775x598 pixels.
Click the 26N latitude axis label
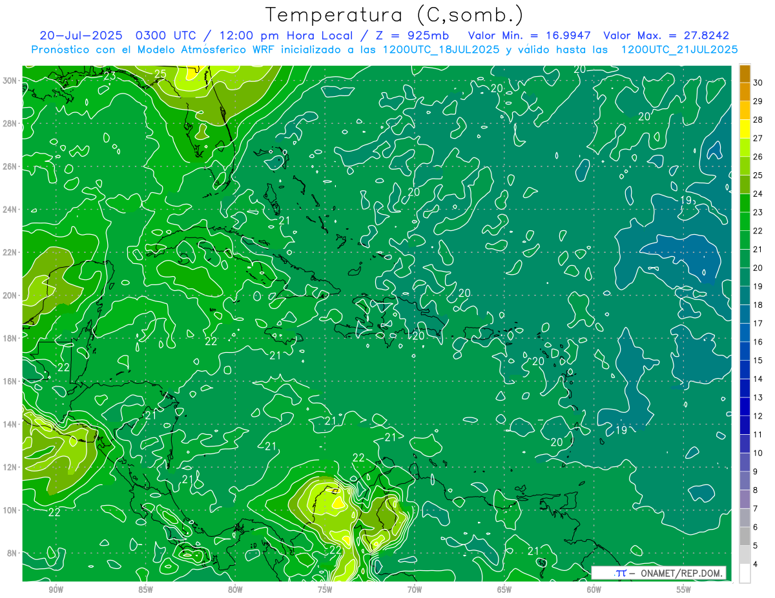click(10, 166)
